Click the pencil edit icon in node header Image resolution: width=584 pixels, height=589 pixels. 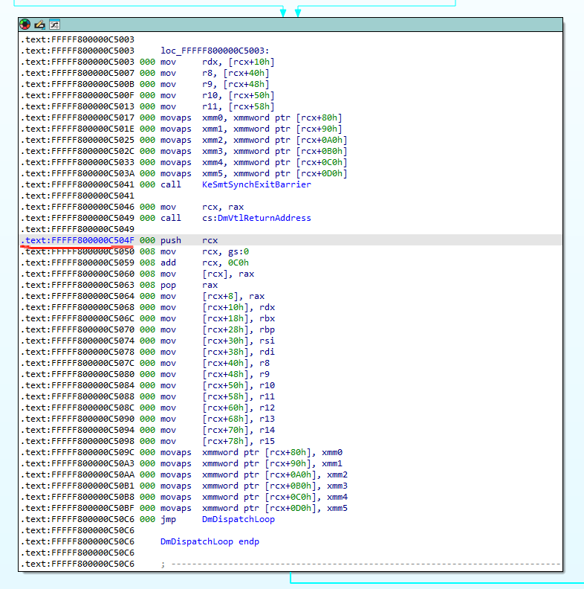(x=39, y=25)
